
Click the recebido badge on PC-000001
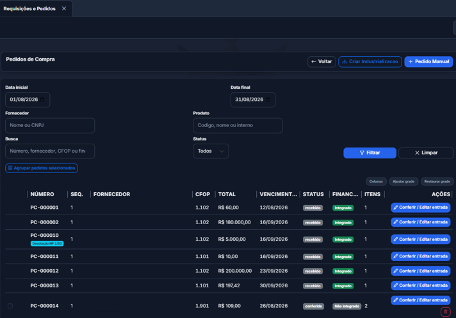(x=313, y=208)
